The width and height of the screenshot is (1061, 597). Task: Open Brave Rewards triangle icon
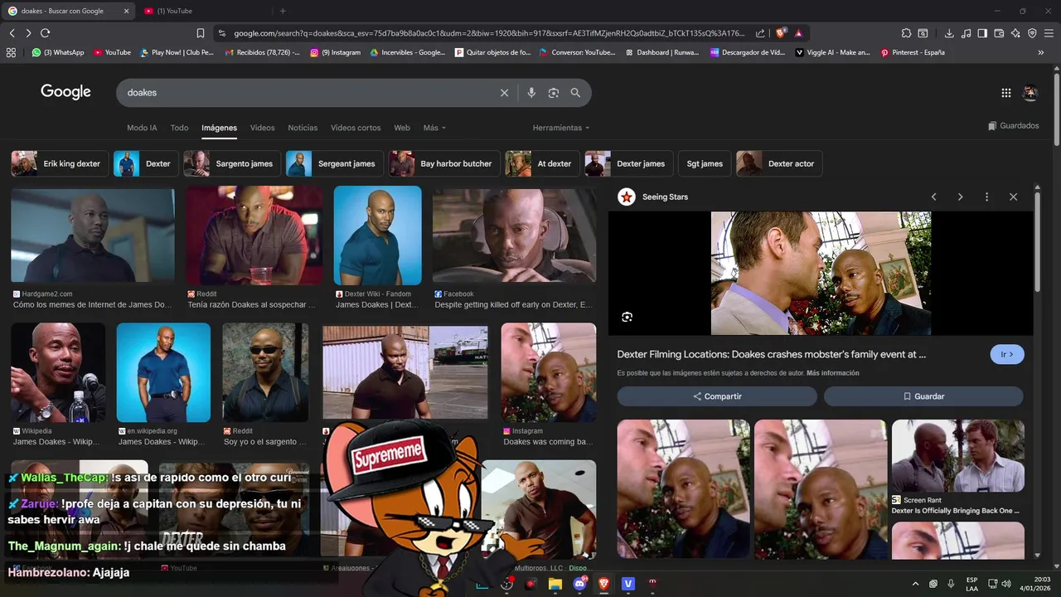click(x=798, y=33)
